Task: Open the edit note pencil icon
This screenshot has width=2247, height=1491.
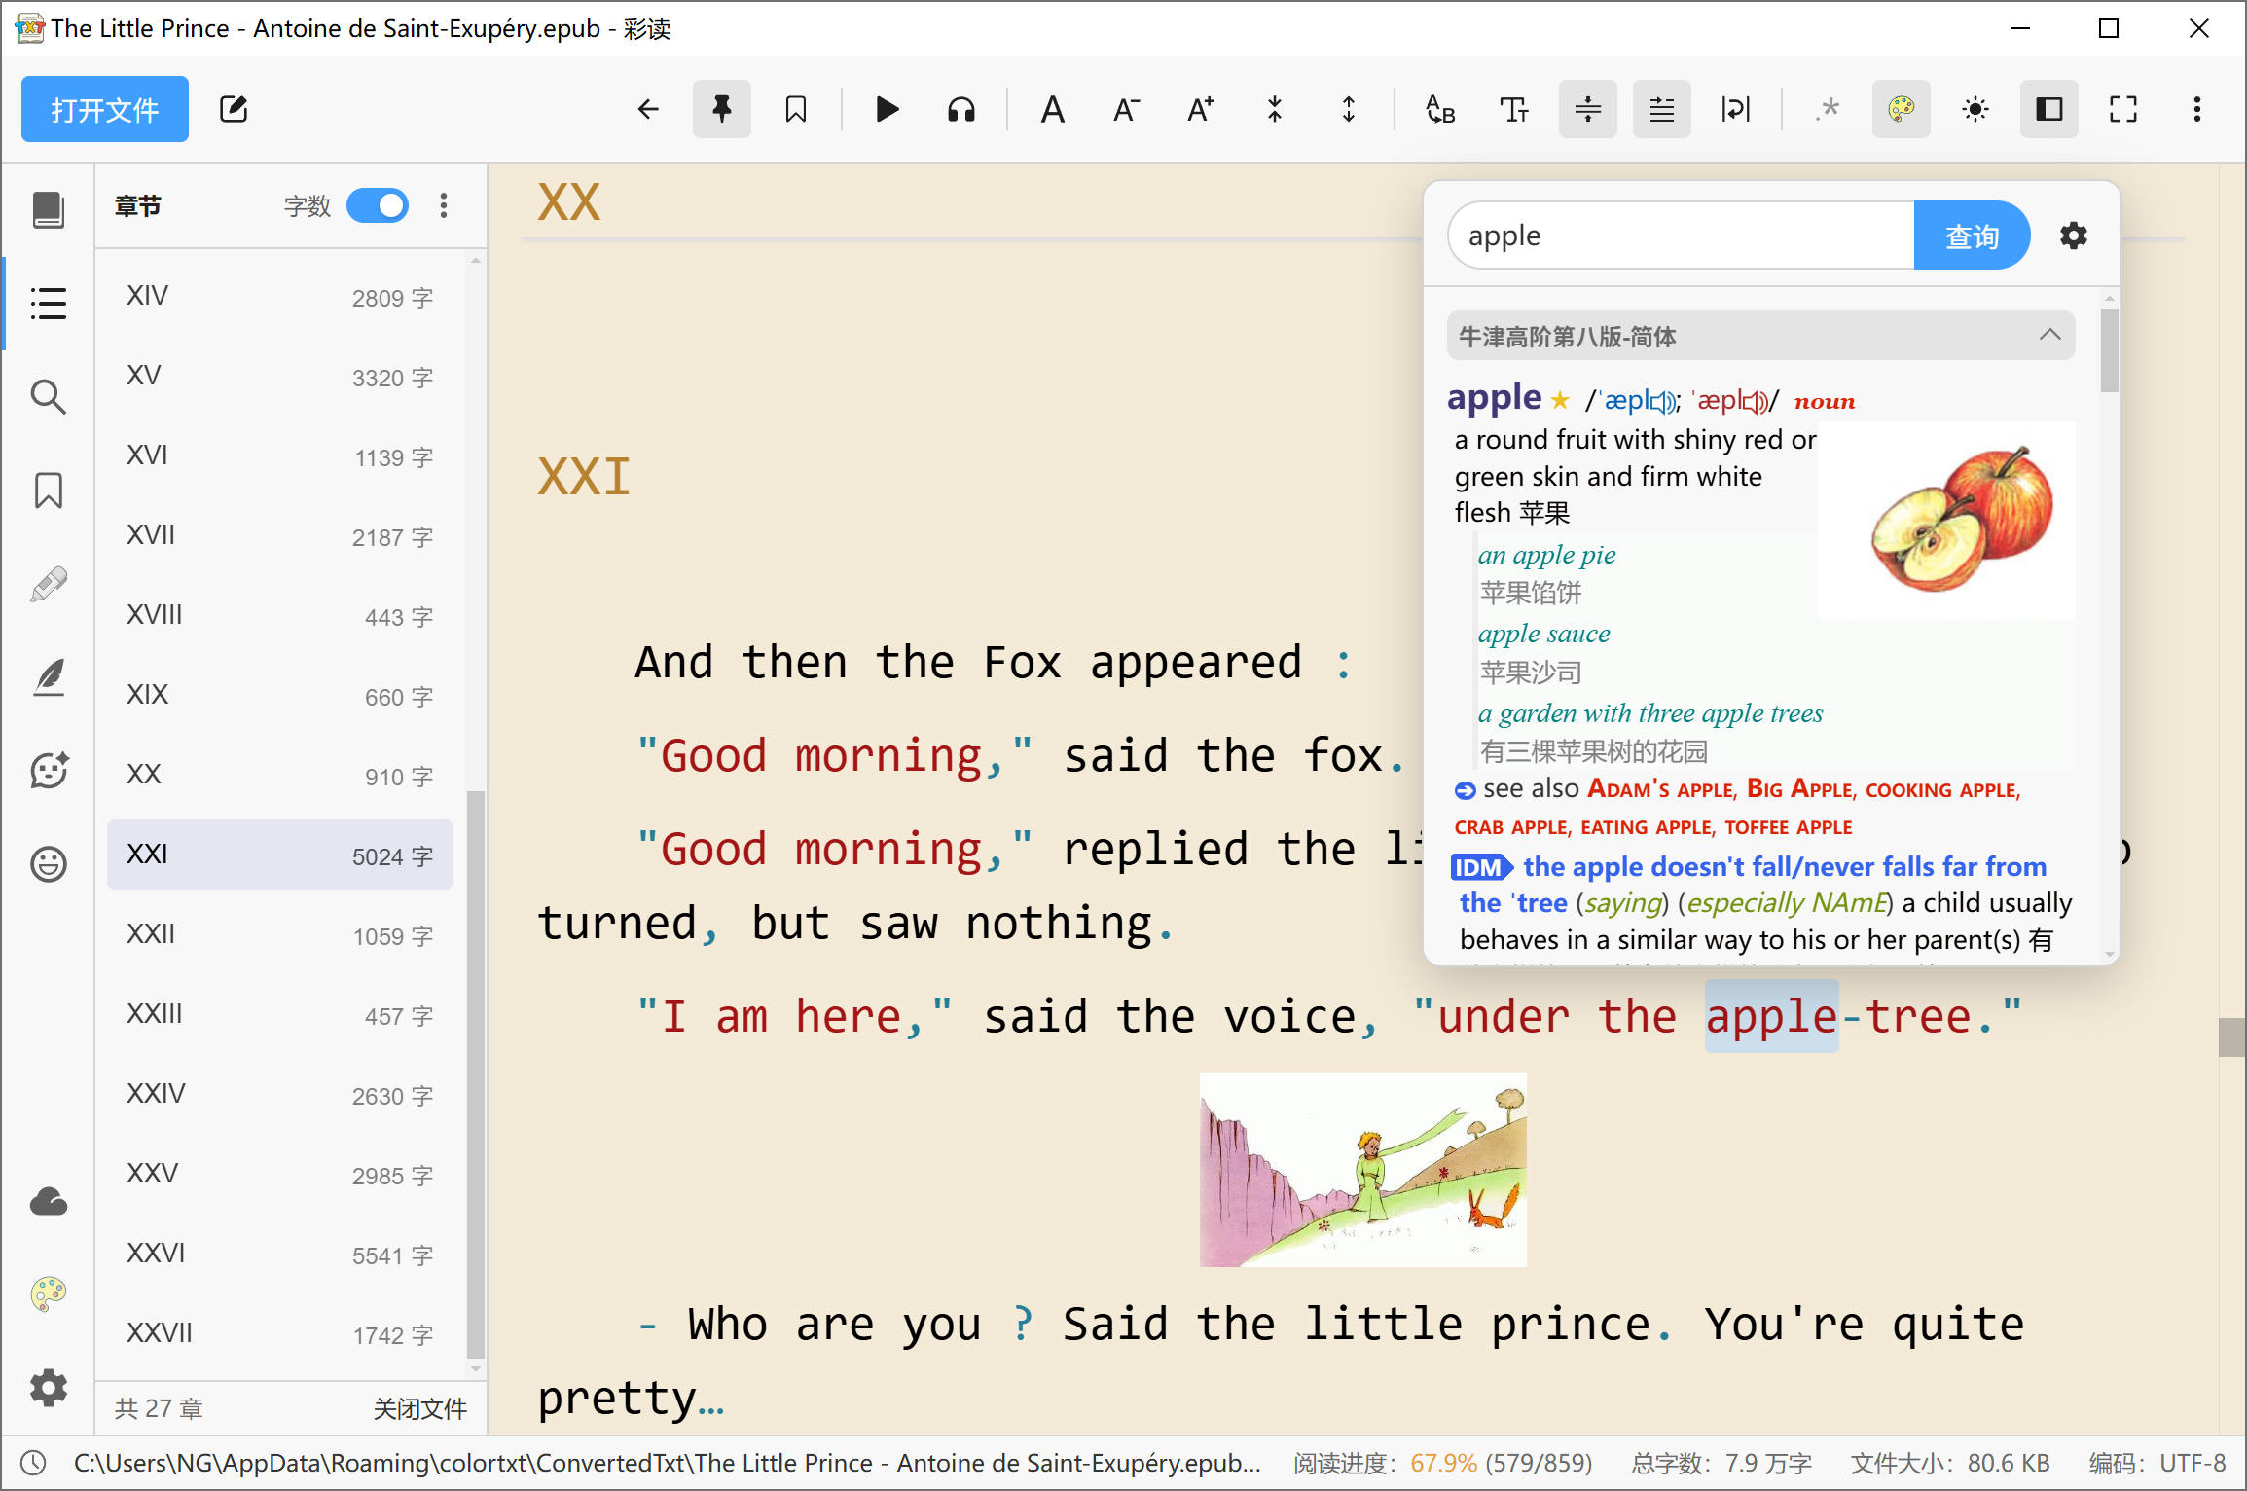Action: click(234, 109)
